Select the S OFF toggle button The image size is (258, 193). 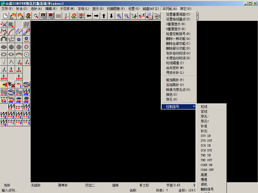point(19,70)
